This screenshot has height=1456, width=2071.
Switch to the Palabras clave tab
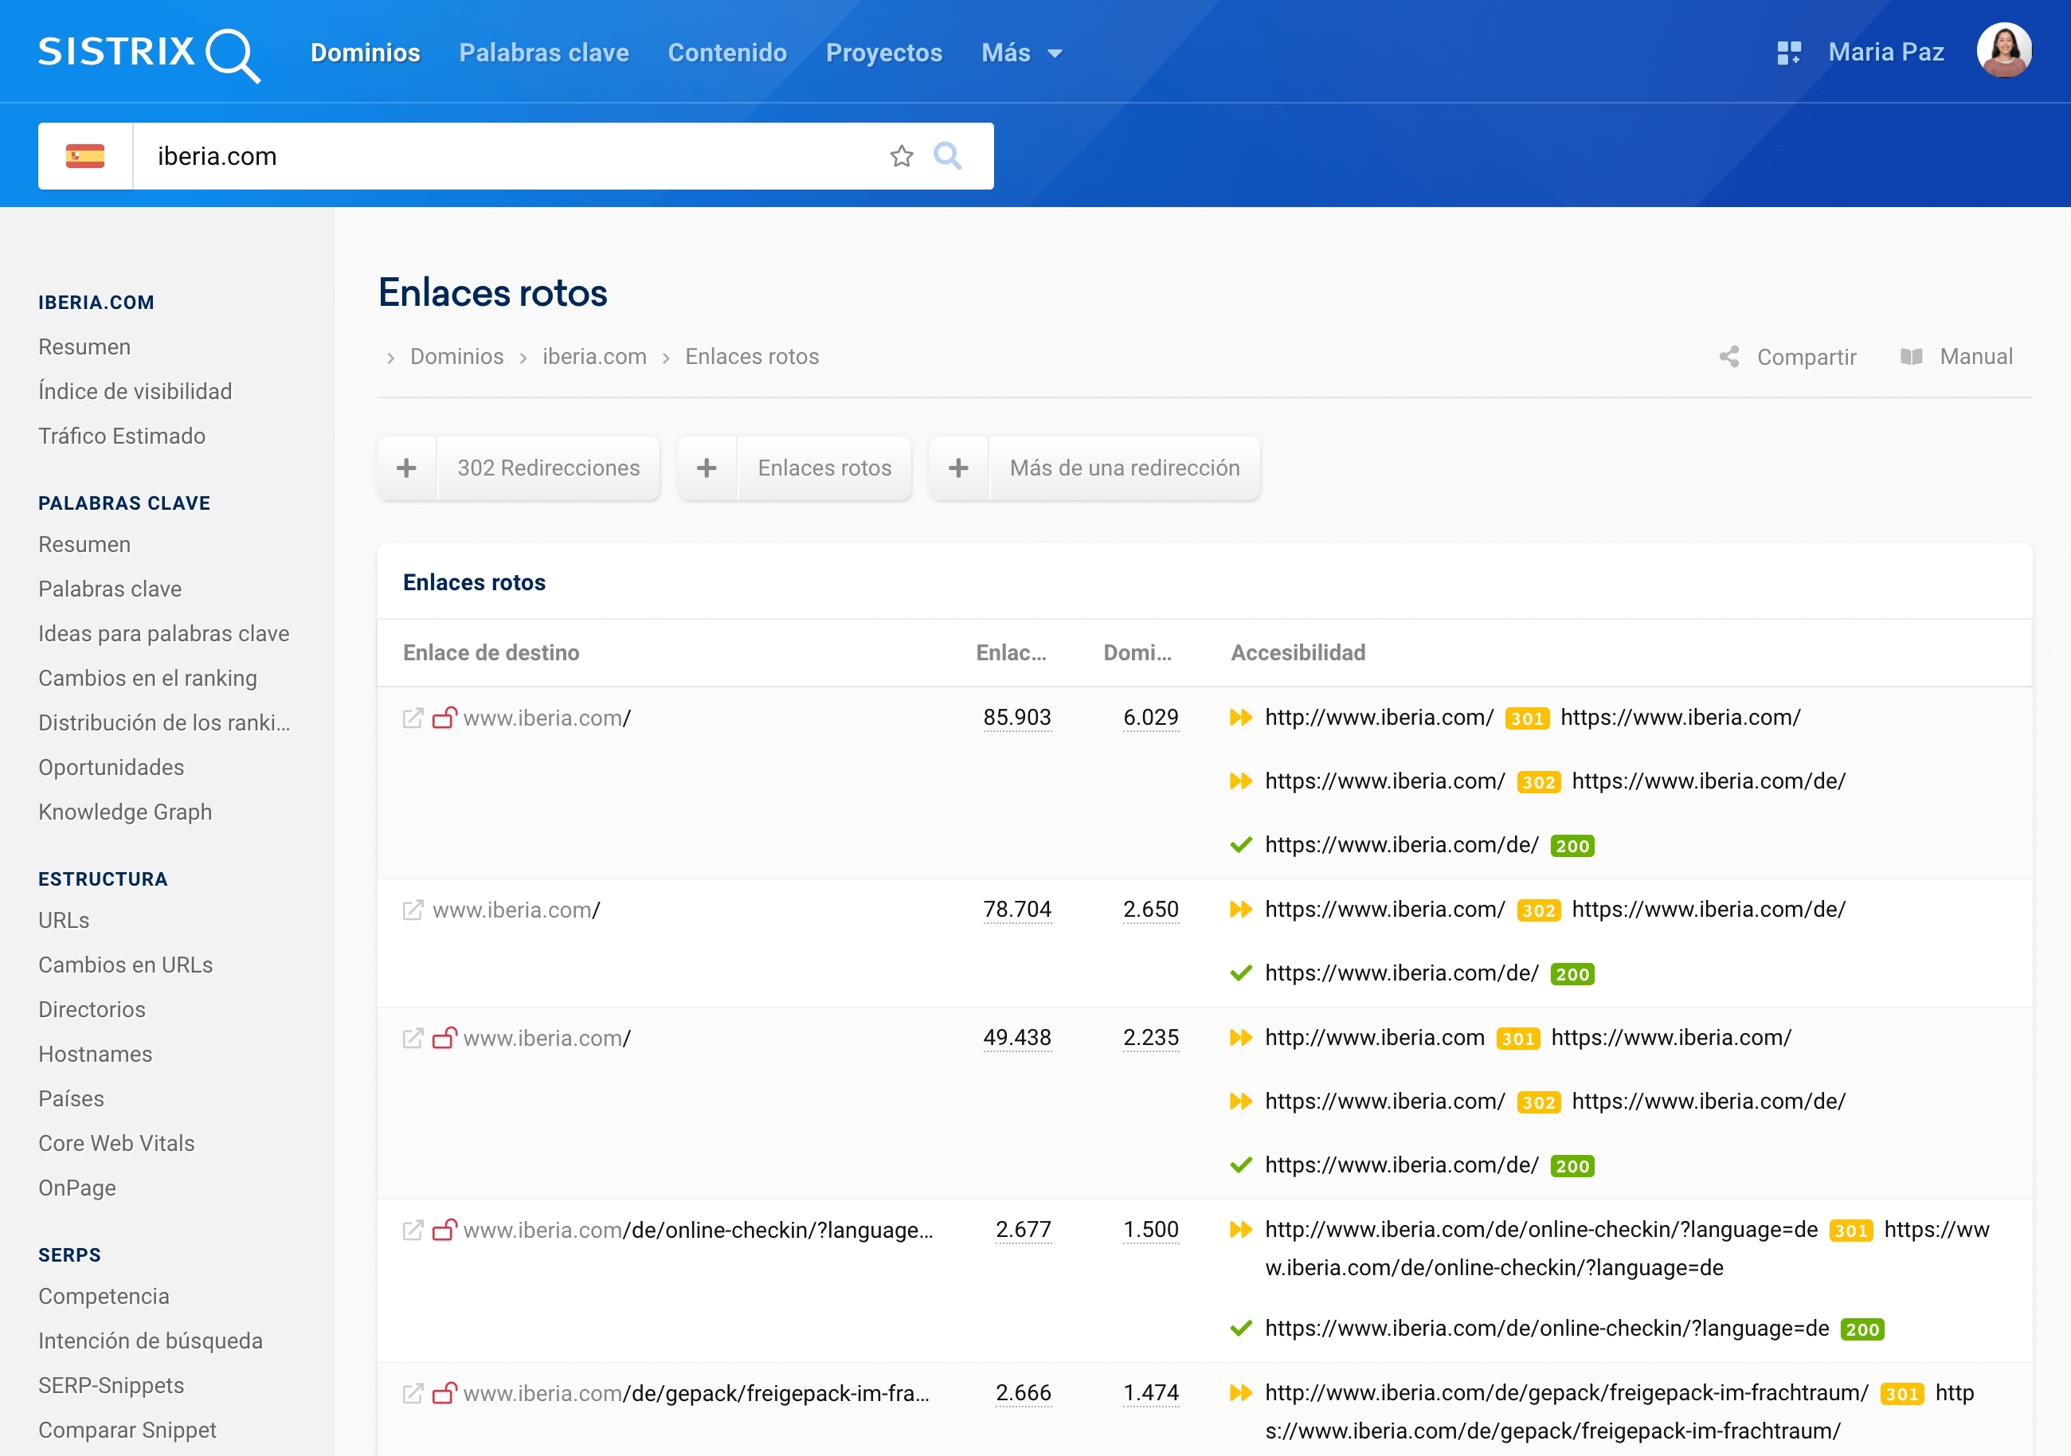click(544, 53)
